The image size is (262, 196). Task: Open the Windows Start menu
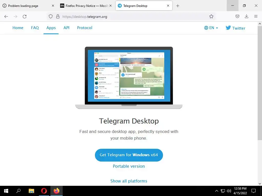(x=6, y=191)
